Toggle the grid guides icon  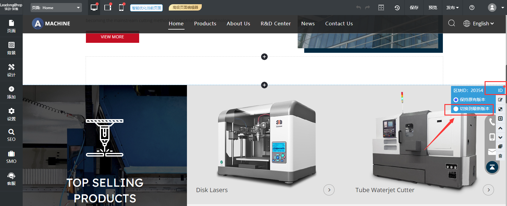pos(381,8)
